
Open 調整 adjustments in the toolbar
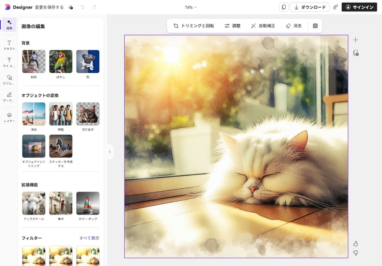232,26
